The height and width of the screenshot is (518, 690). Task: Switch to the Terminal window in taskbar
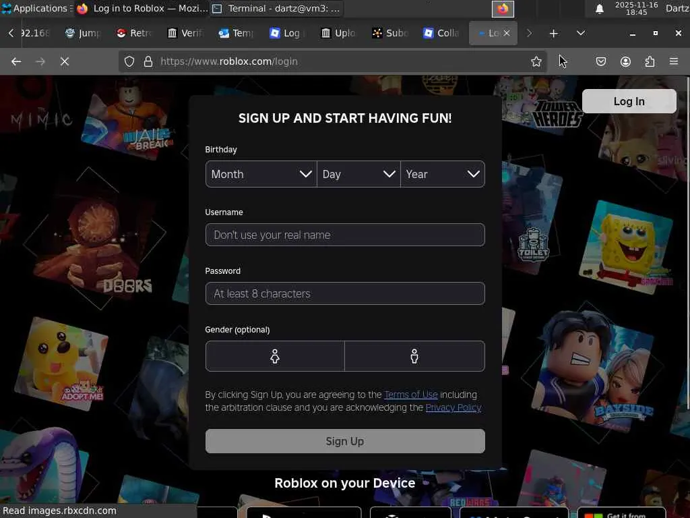click(276, 8)
